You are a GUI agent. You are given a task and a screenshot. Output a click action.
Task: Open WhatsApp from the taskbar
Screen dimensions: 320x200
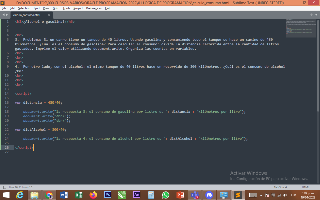pyautogui.click(x=165, y=195)
